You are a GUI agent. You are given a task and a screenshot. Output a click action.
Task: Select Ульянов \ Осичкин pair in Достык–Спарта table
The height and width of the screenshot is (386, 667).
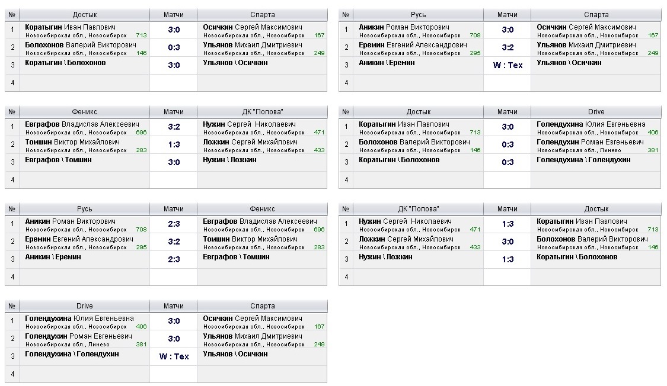pyautogui.click(x=235, y=63)
